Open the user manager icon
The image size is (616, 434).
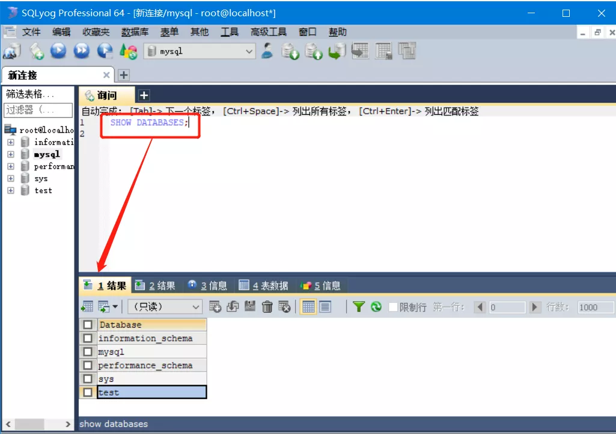(267, 51)
